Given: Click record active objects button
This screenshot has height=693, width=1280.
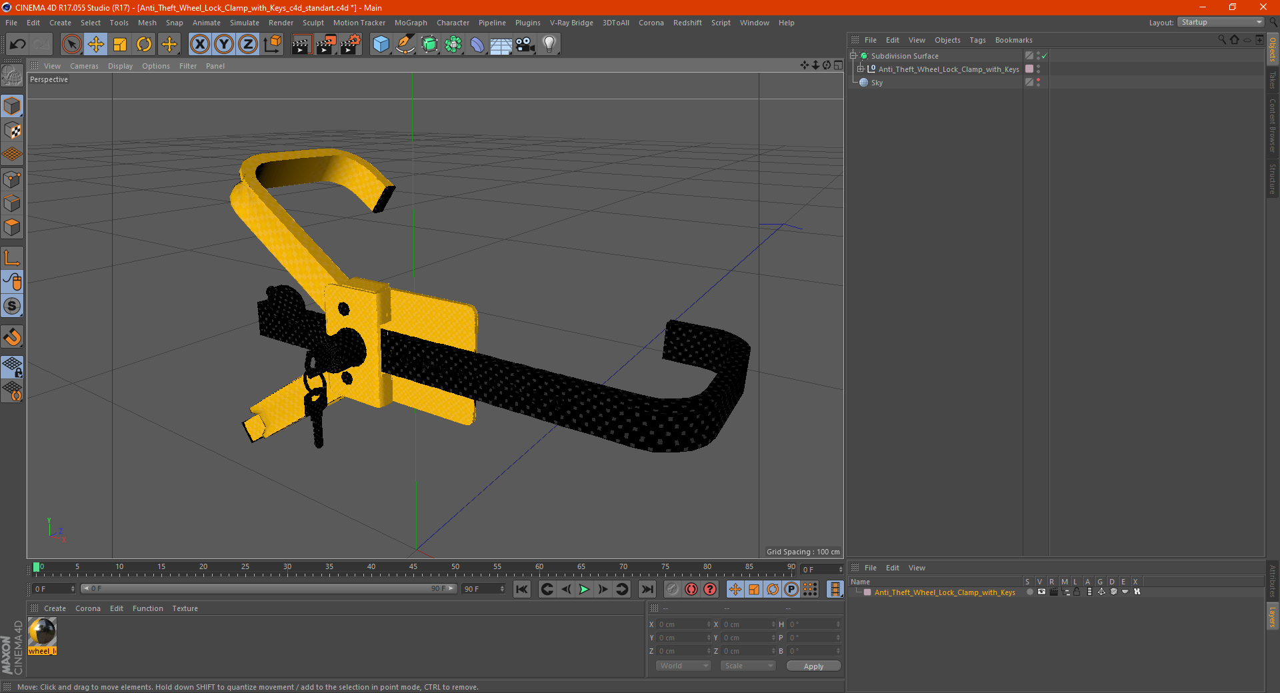Looking at the screenshot, I should pyautogui.click(x=672, y=589).
